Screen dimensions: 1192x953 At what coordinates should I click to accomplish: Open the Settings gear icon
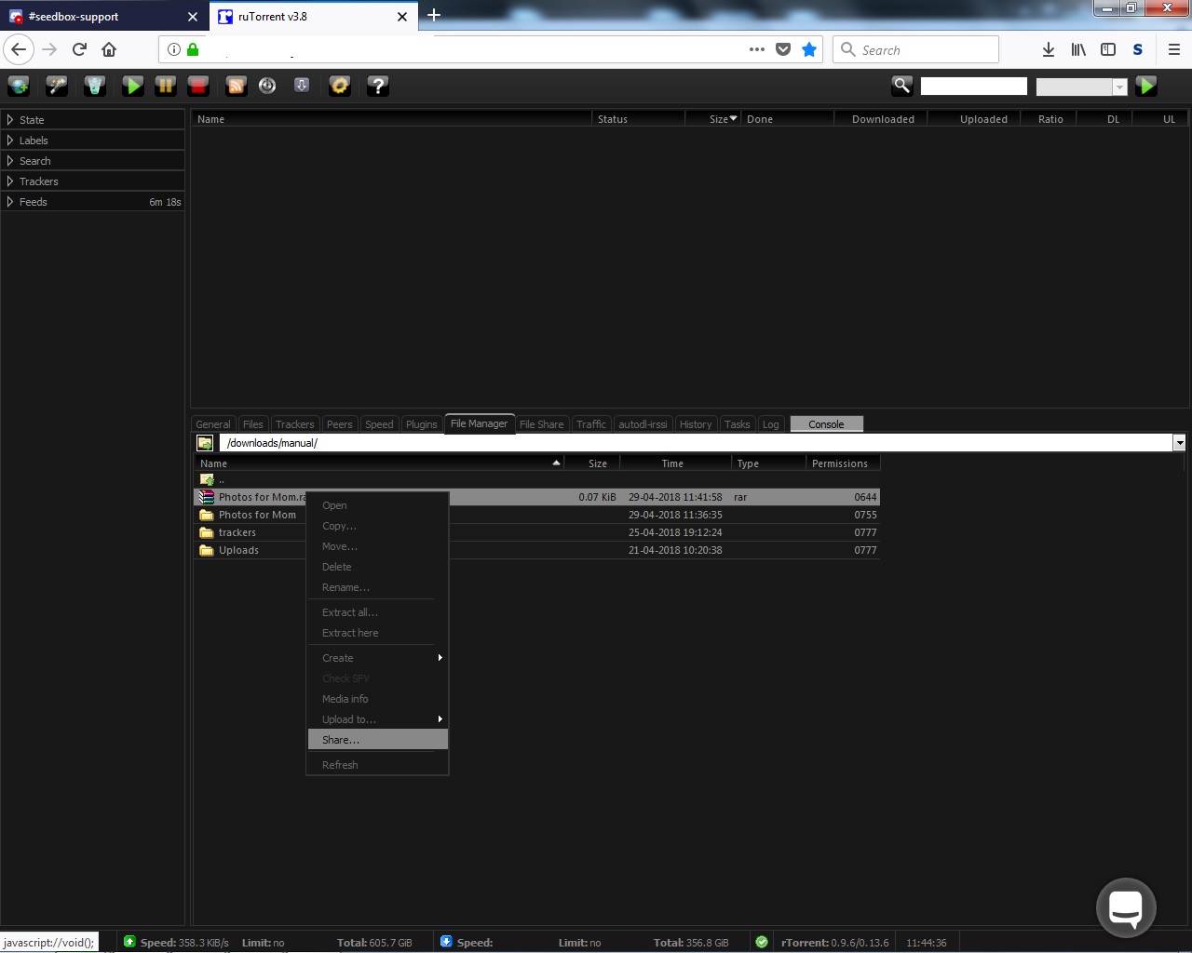(340, 87)
